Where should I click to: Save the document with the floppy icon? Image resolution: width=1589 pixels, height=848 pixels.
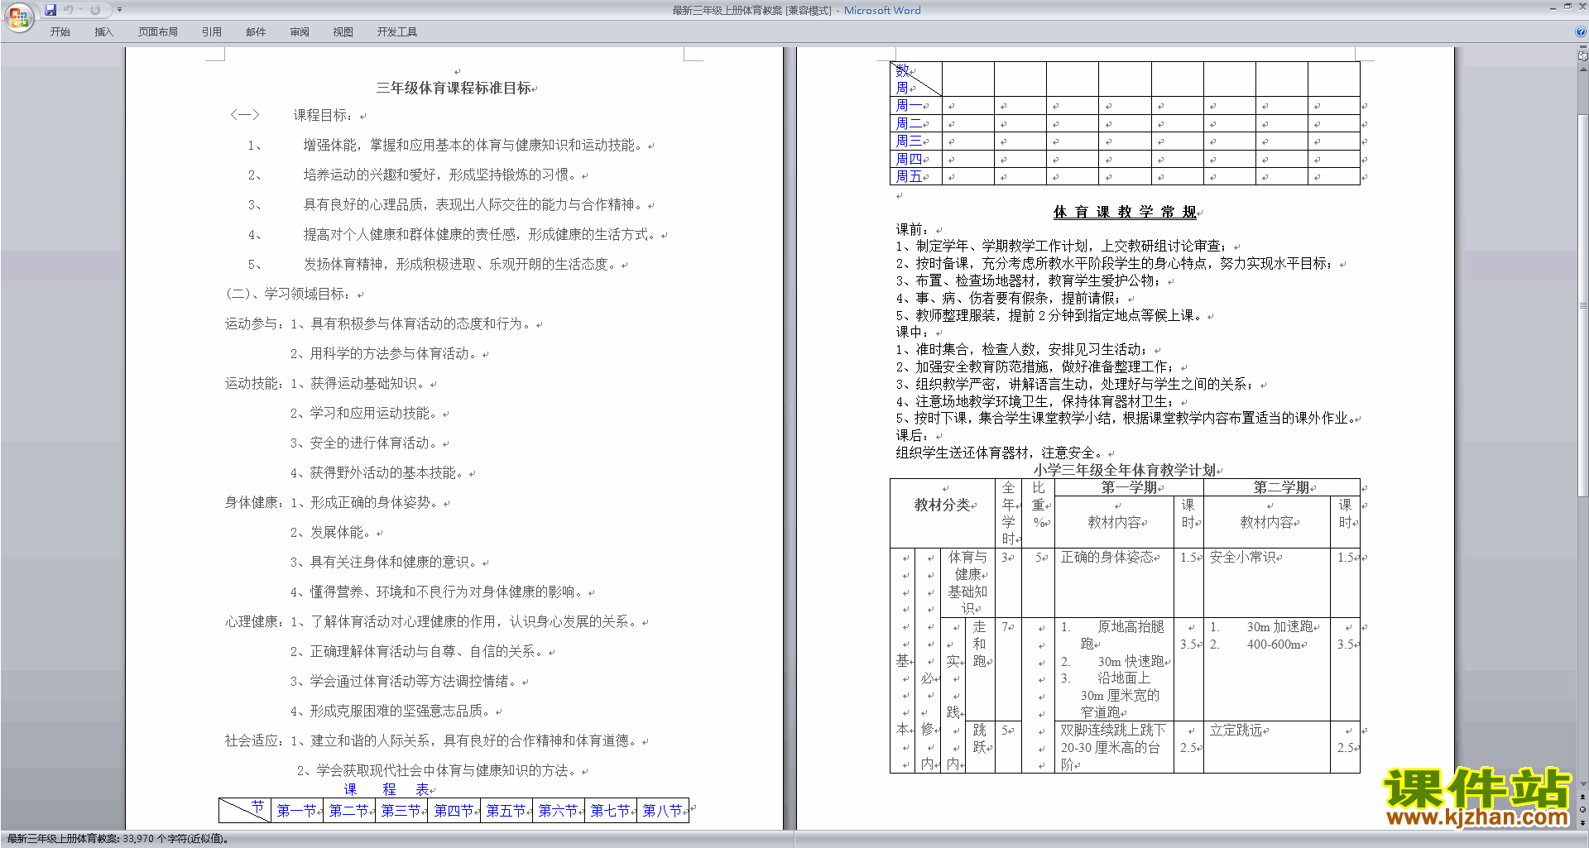tap(50, 10)
